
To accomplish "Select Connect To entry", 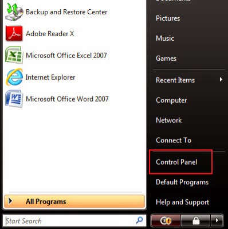I will pyautogui.click(x=174, y=140).
